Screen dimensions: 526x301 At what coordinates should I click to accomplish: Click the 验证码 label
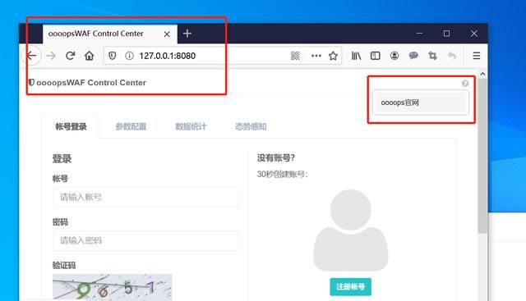coord(64,266)
